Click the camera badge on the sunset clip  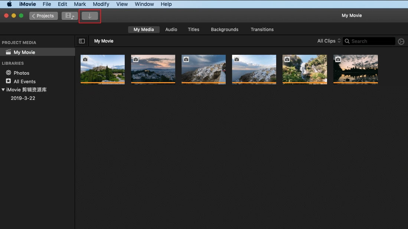[x=337, y=59]
